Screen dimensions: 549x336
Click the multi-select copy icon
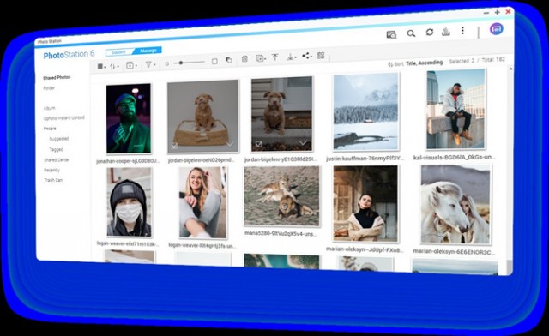pos(229,60)
